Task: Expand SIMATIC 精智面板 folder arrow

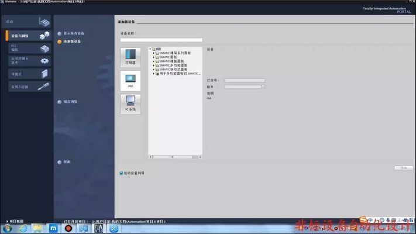Action: pos(154,61)
